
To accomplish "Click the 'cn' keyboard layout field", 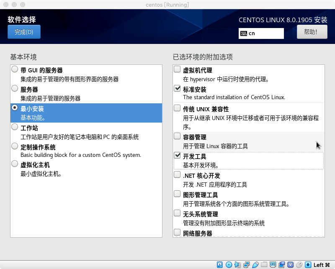I will pyautogui.click(x=261, y=33).
